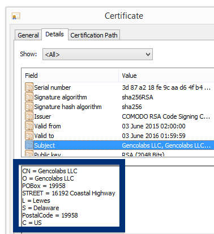214x234 pixels.
Task: Click the sha256 hash value
Action: [x=132, y=107]
